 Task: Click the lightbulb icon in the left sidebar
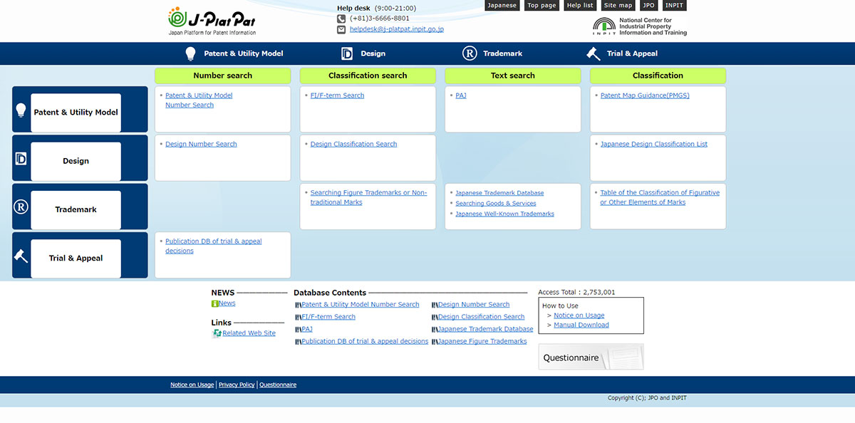click(x=21, y=110)
